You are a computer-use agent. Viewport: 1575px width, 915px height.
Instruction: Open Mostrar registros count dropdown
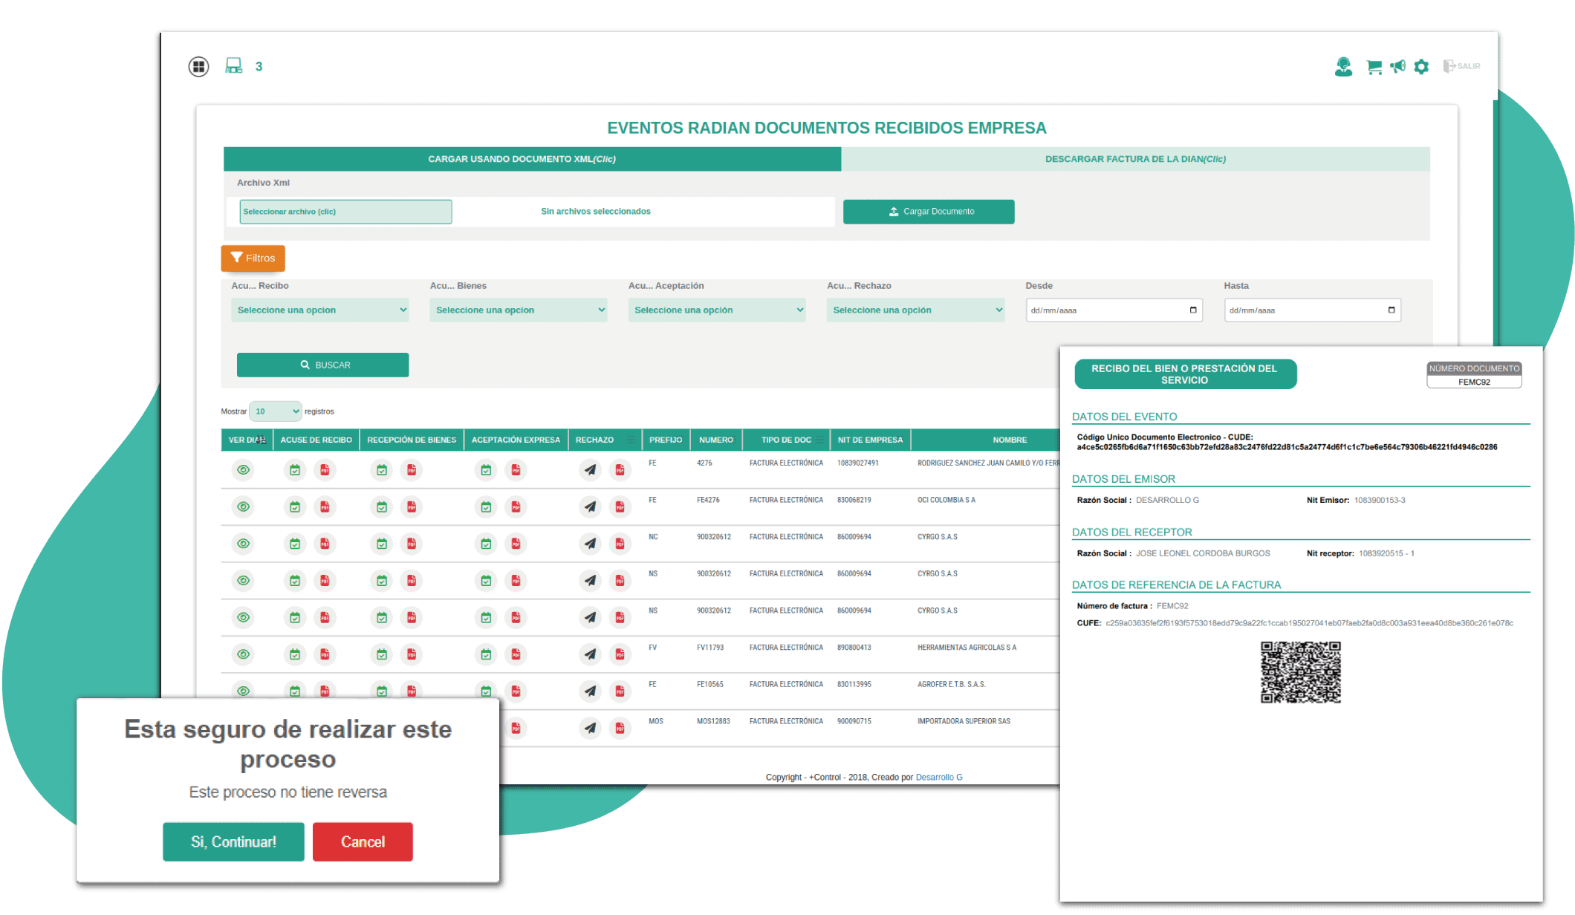[x=275, y=411]
